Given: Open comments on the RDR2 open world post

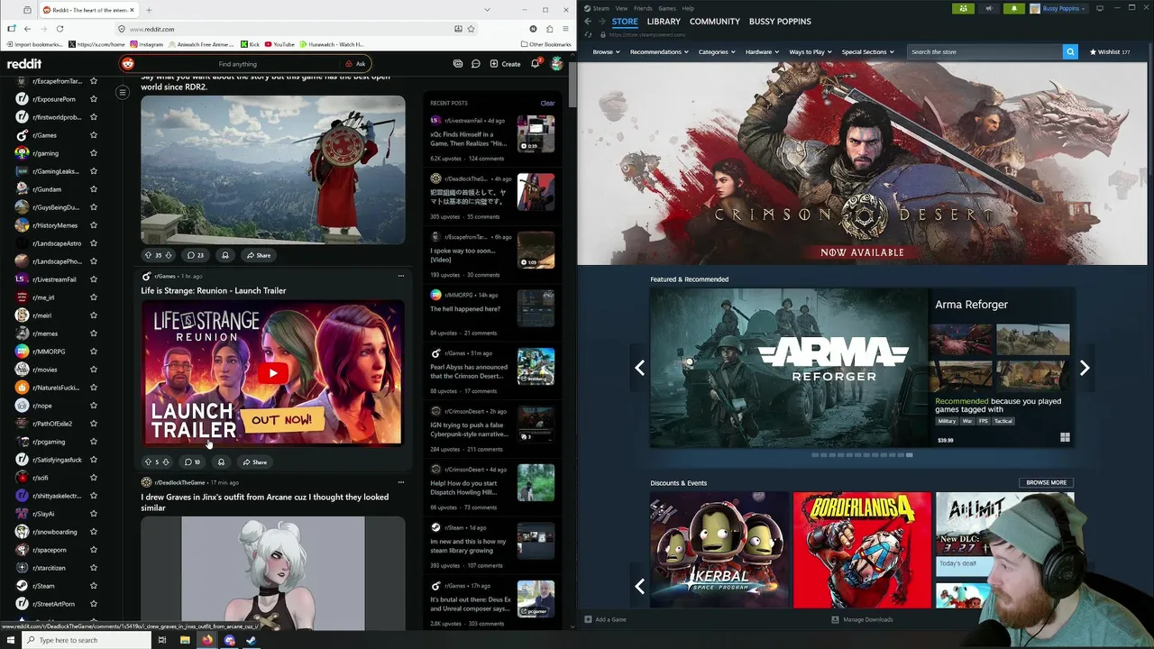Looking at the screenshot, I should click(x=195, y=255).
